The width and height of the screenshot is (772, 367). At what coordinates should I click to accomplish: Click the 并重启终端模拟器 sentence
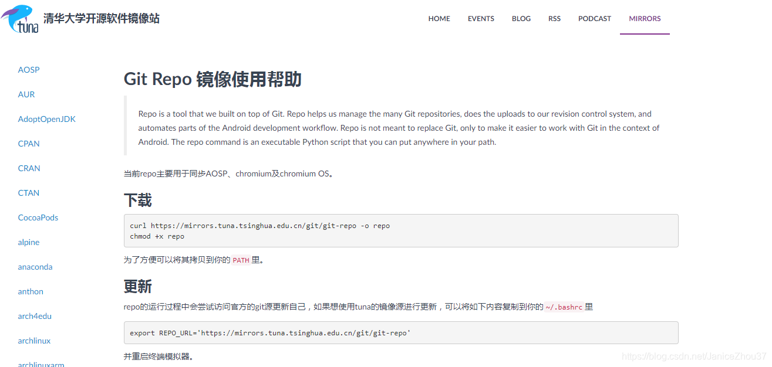click(x=159, y=356)
